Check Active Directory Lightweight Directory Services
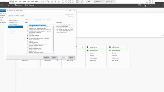Viewport: 164px width, 92px height. click(x=28, y=30)
